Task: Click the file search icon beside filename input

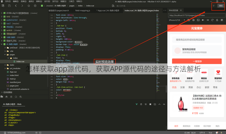Action: coord(113,6)
